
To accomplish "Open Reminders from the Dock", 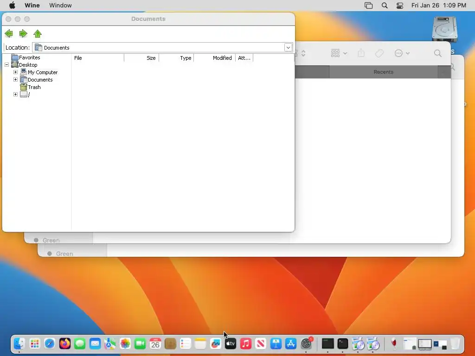I will pos(186,344).
